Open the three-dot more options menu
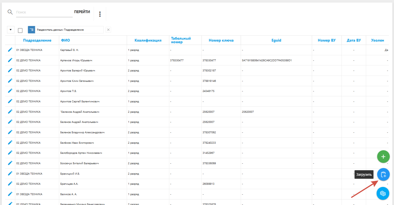 pyautogui.click(x=100, y=14)
